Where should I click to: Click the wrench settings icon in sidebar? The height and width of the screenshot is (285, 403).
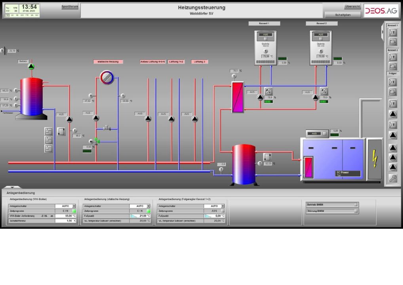point(393,178)
